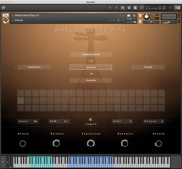The width and height of the screenshot is (182, 169).
Task: Click the PV button in instrument header
Action: (179, 22)
